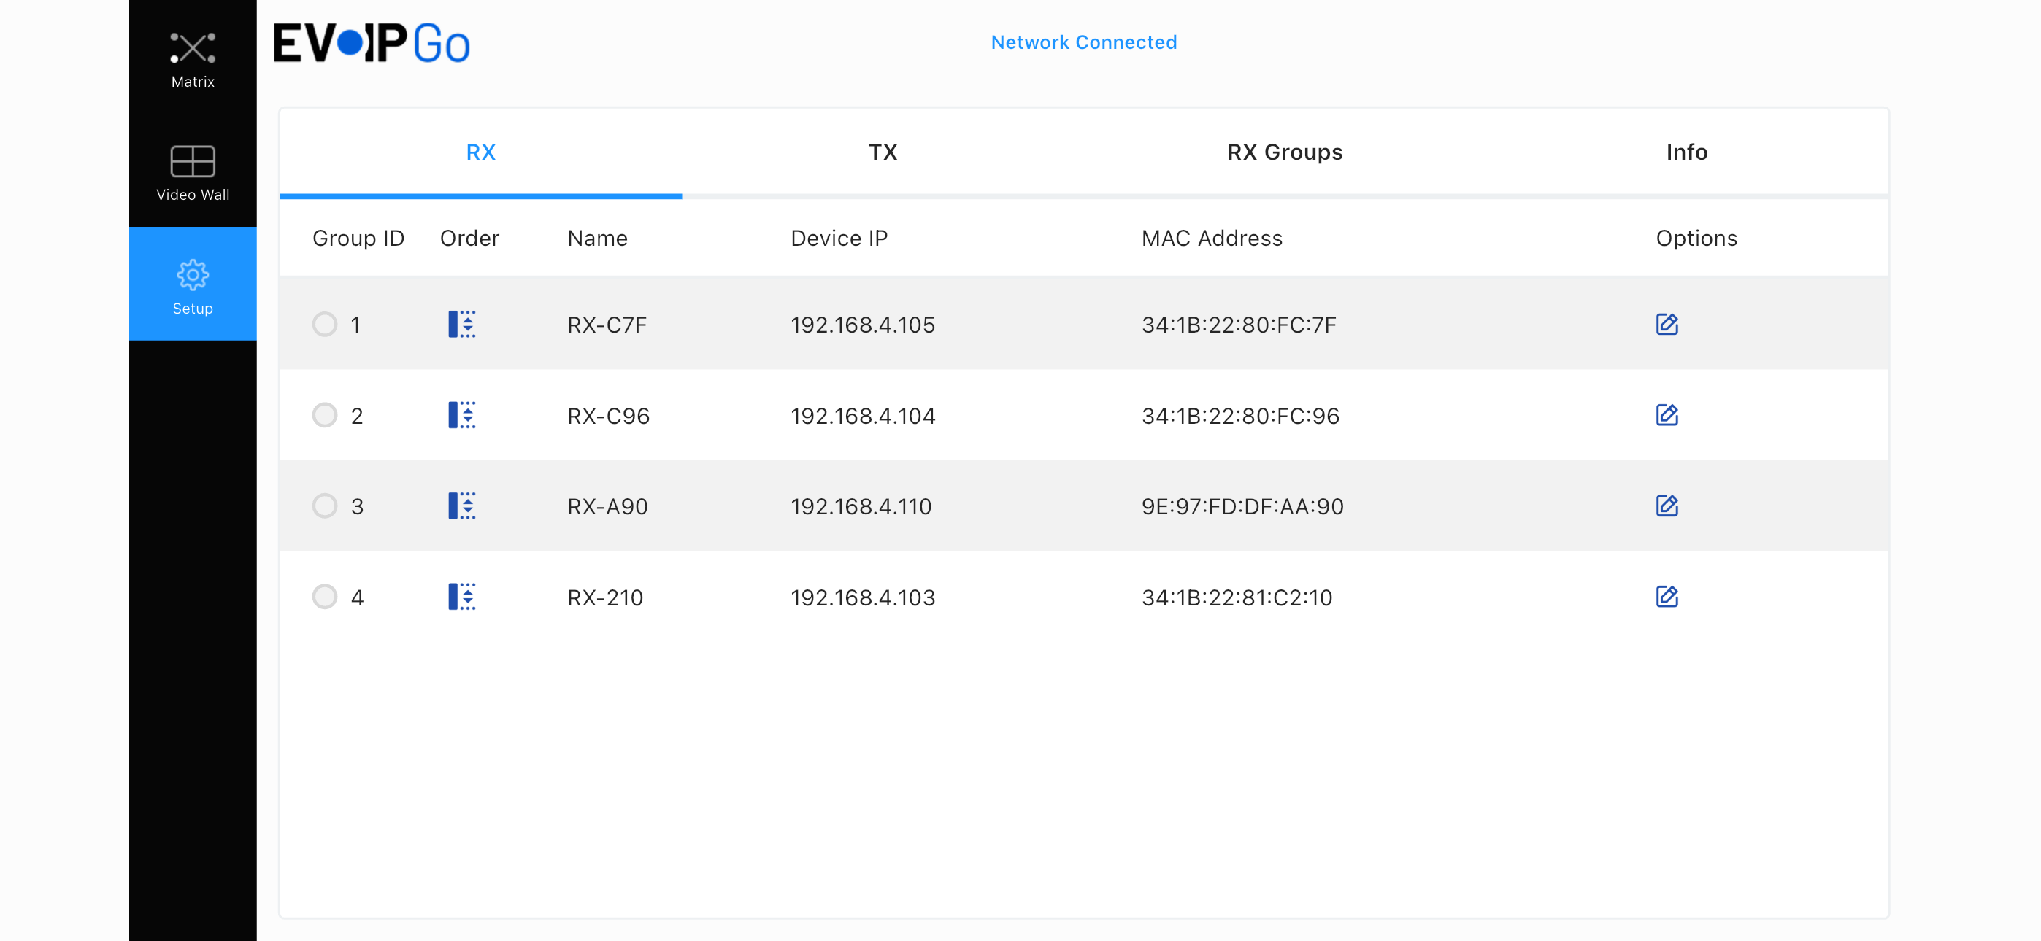Screen dimensions: 2041x941
Task: Click the Name column header
Action: pos(597,239)
